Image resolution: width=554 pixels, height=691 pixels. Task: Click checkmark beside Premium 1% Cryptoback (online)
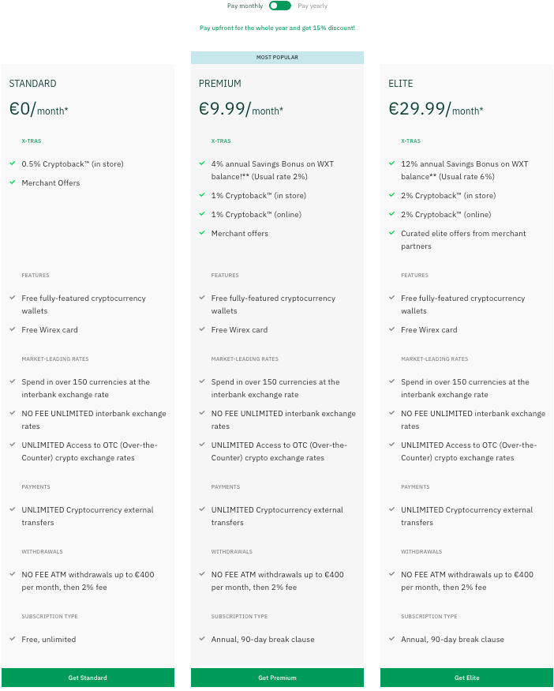pos(202,214)
